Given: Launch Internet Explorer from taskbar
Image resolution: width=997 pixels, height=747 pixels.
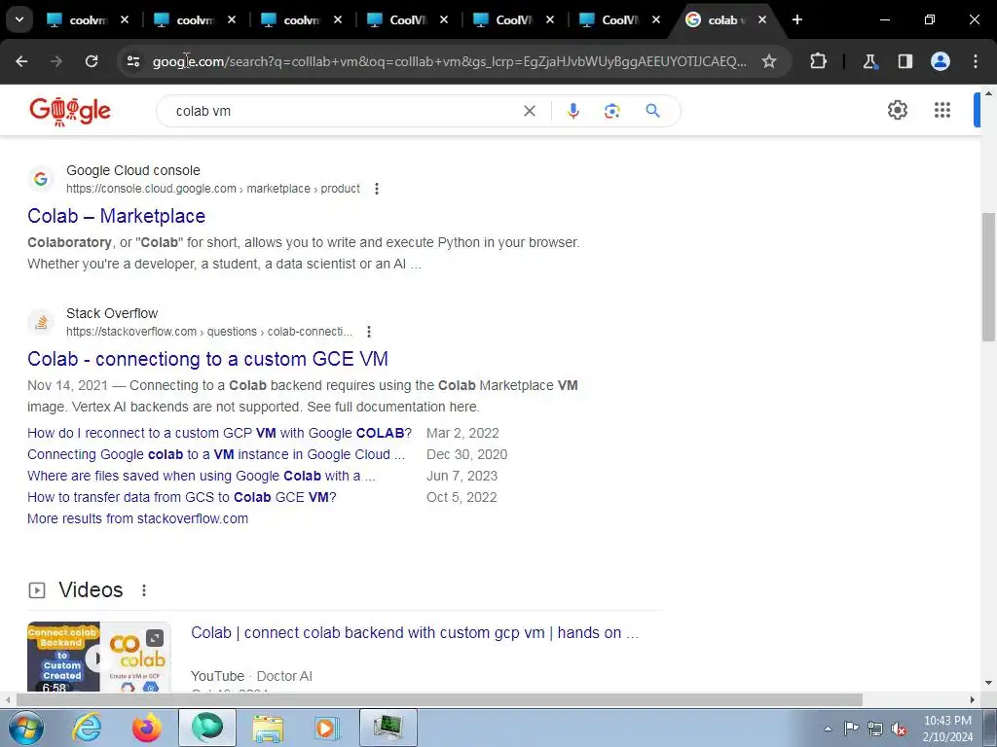Looking at the screenshot, I should (x=87, y=728).
